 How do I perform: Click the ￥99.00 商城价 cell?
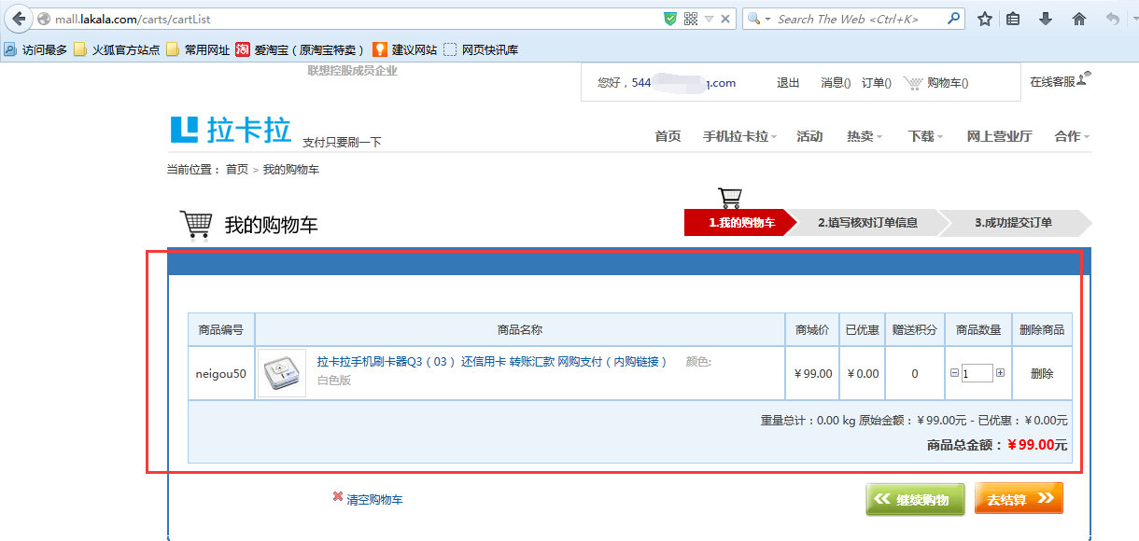tap(812, 374)
